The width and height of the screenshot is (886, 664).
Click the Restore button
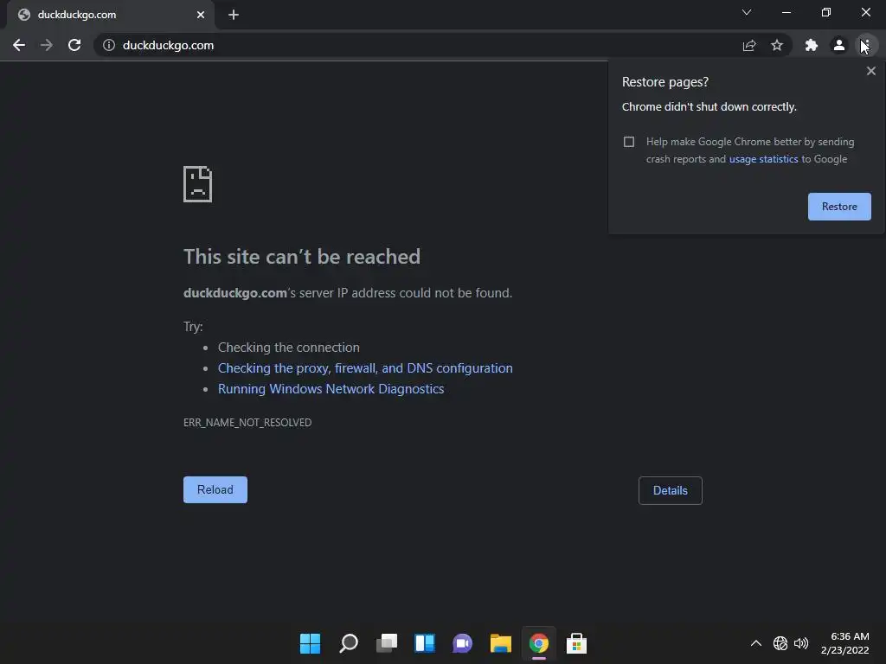pos(839,207)
